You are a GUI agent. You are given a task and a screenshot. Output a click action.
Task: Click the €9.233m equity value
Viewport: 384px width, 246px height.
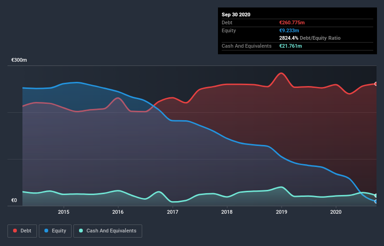289,30
